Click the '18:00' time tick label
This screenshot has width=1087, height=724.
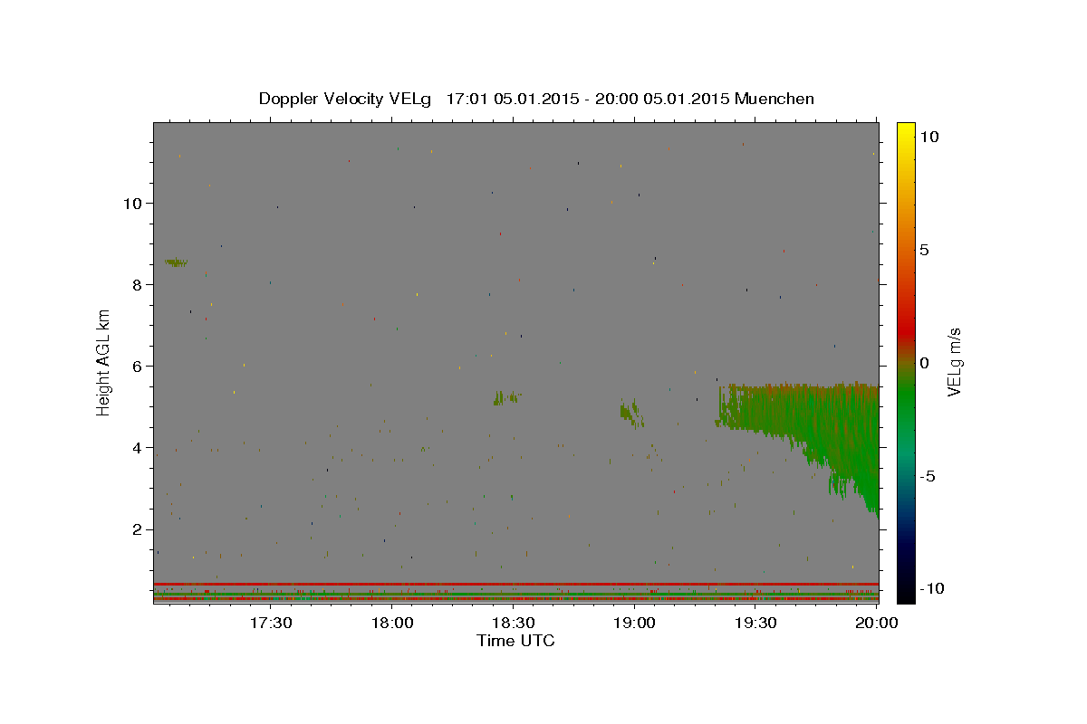click(392, 623)
